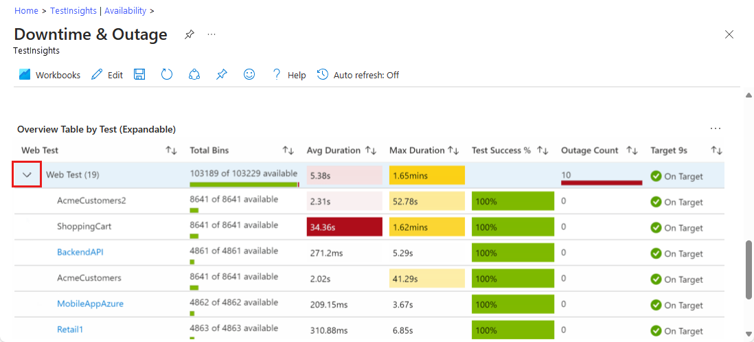Screen dimensions: 754x342
Task: Click the Refresh circular arrow icon
Action: pyautogui.click(x=167, y=75)
